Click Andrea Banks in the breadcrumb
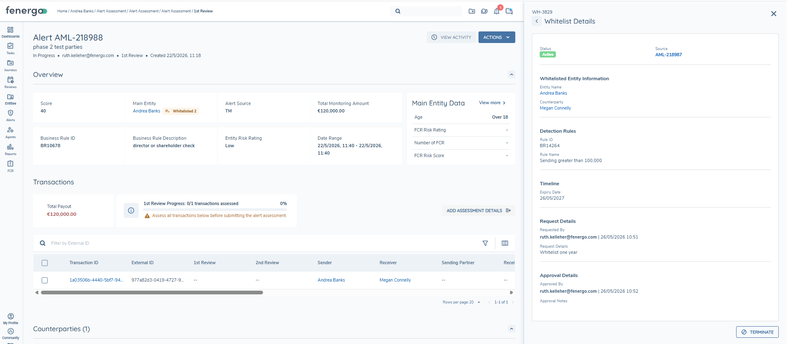 click(82, 11)
